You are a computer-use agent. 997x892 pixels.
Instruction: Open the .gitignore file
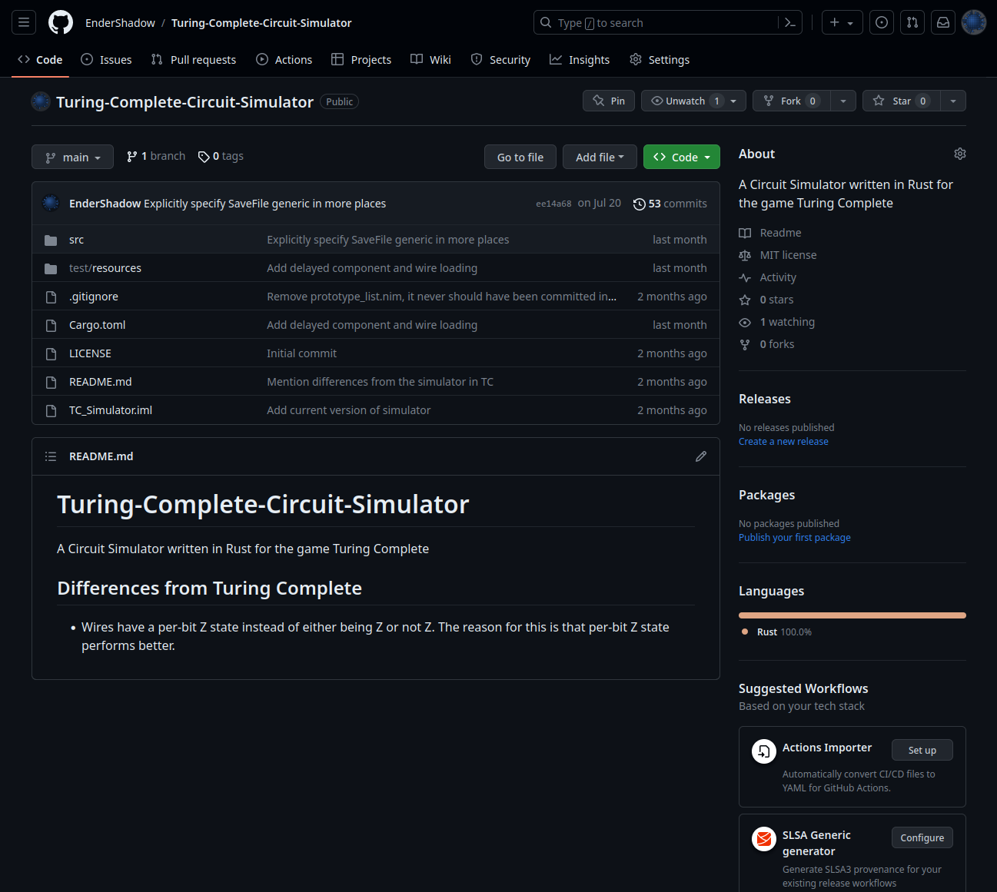click(94, 297)
